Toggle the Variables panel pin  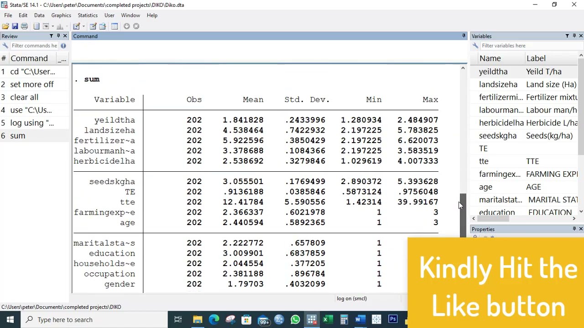574,36
